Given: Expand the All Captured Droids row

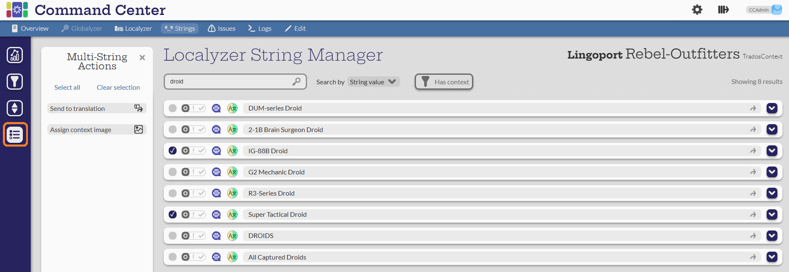Looking at the screenshot, I should 772,257.
